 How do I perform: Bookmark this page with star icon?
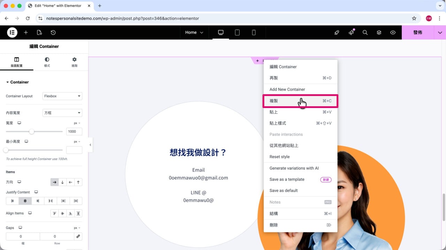click(x=414, y=18)
